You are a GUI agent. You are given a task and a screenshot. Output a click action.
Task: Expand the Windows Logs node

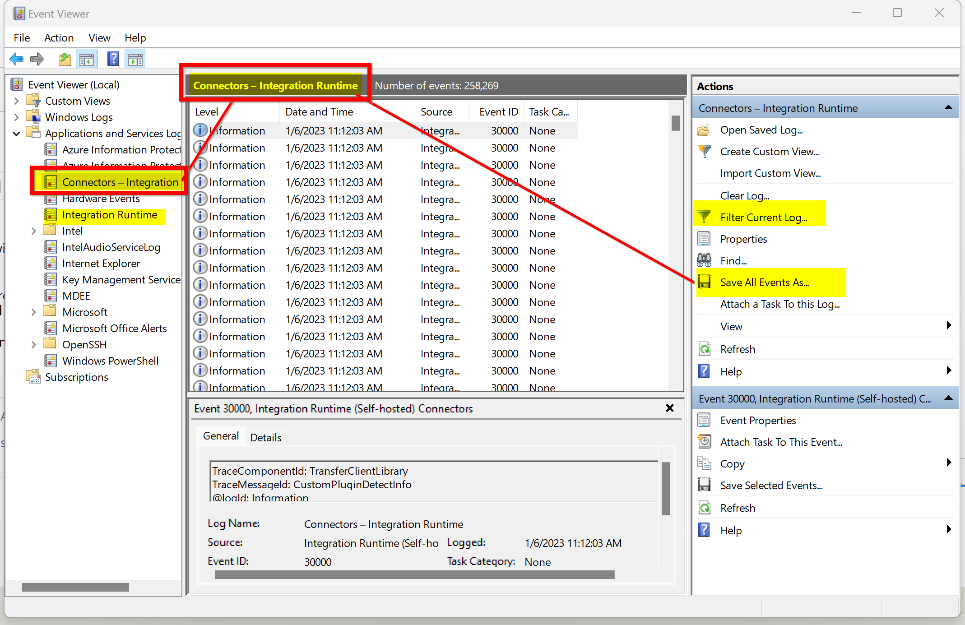click(17, 117)
